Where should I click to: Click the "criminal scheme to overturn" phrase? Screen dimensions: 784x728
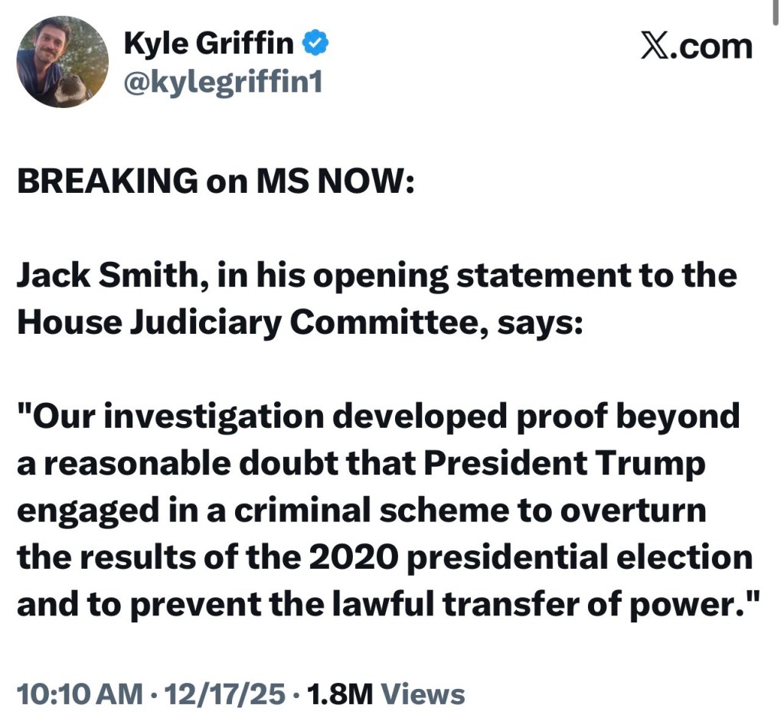click(x=434, y=512)
